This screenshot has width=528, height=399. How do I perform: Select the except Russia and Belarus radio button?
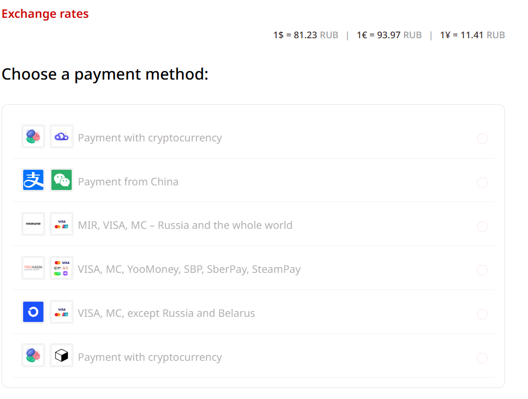(x=482, y=314)
